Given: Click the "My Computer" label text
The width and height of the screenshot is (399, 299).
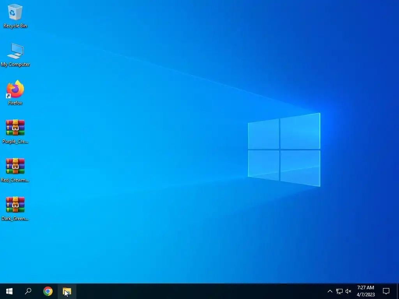Looking at the screenshot, I should [15, 64].
